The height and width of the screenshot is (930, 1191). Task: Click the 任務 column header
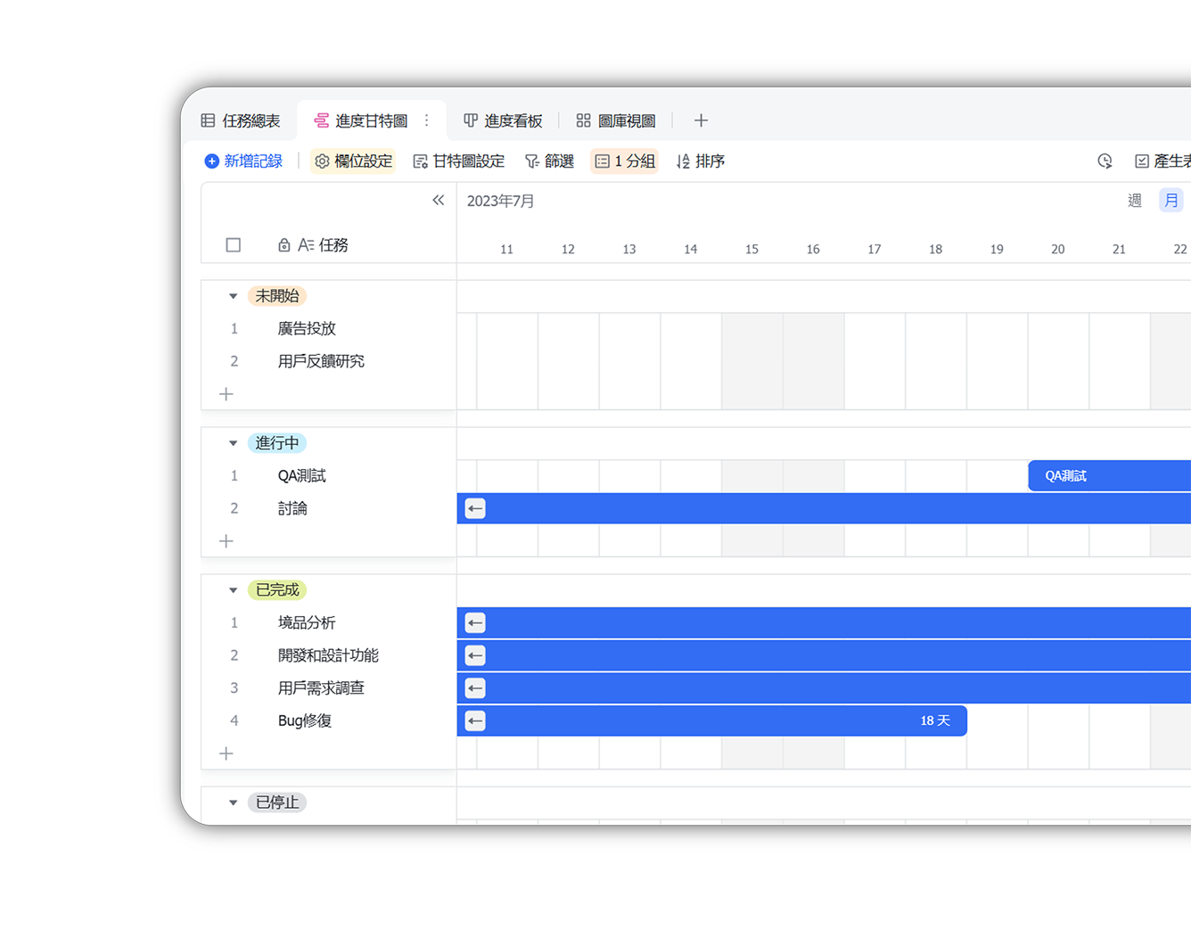coord(323,245)
